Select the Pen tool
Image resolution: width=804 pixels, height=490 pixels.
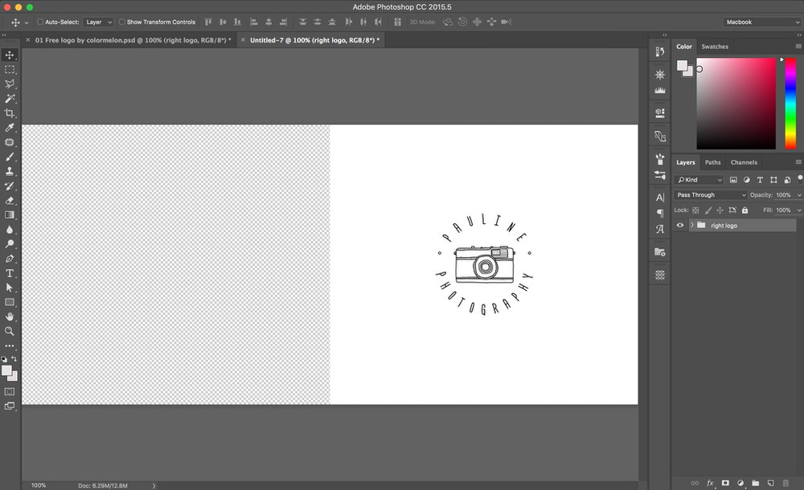click(x=9, y=259)
